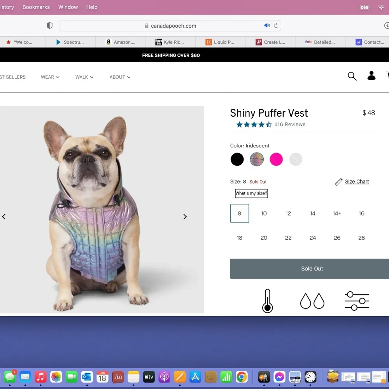Select size 10
Viewport: 389px width, 389px height.
click(x=264, y=213)
